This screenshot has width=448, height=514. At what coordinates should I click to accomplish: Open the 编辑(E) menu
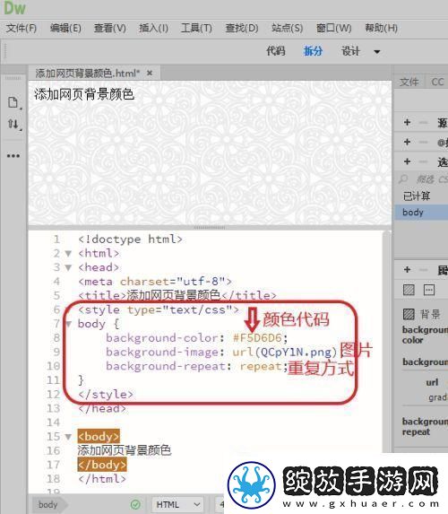[x=65, y=28]
